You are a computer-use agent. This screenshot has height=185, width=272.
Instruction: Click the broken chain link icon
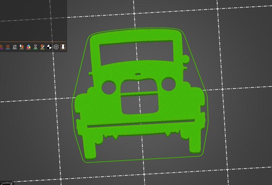15,47
